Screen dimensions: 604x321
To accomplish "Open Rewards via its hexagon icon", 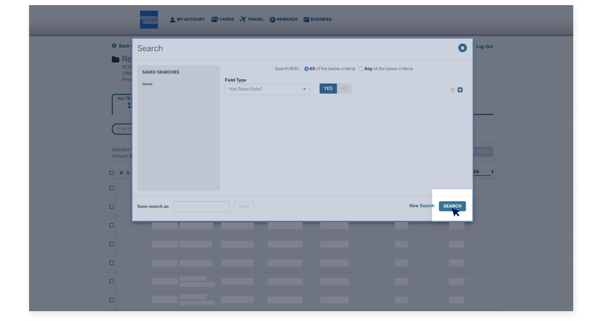I will coord(272,19).
